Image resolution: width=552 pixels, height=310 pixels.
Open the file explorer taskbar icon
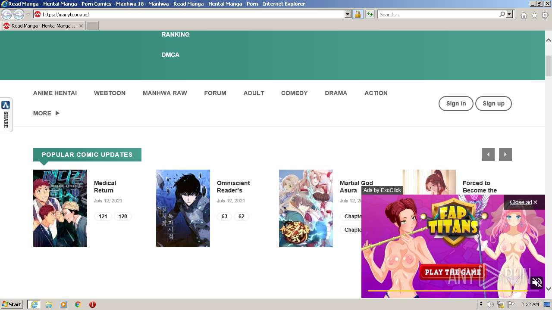[49, 304]
